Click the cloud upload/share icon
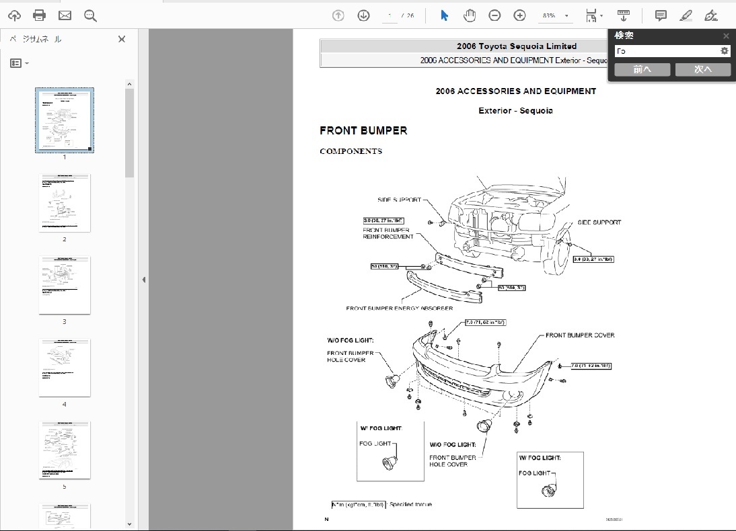This screenshot has width=736, height=531. [x=15, y=15]
